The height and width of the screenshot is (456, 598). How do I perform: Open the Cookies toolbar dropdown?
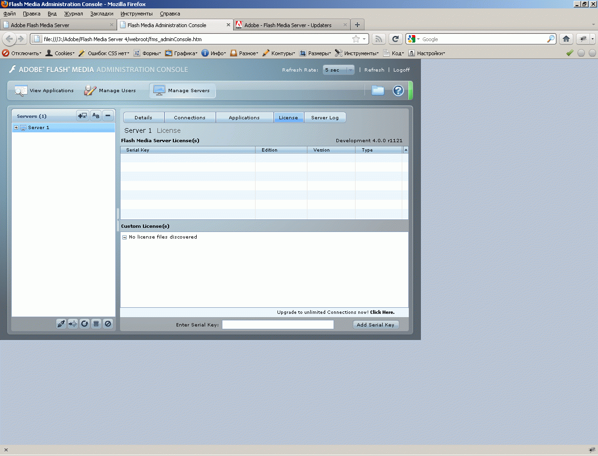(x=60, y=53)
